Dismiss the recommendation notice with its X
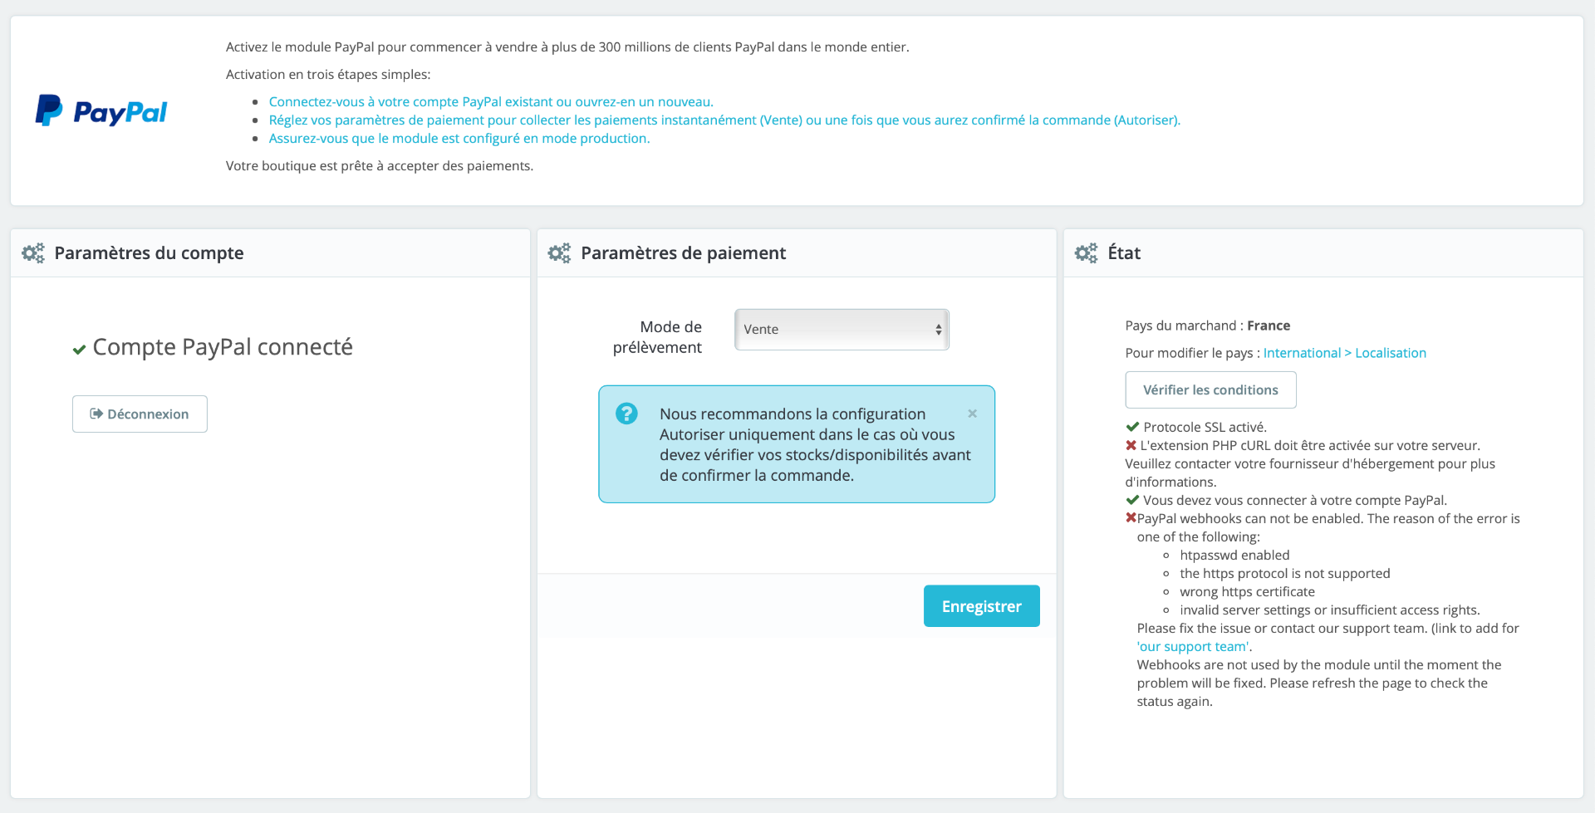The width and height of the screenshot is (1595, 813). pos(972,414)
